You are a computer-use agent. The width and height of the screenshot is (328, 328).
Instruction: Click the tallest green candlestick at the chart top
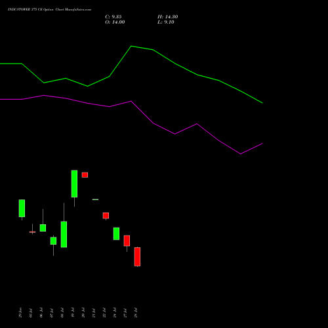point(74,184)
